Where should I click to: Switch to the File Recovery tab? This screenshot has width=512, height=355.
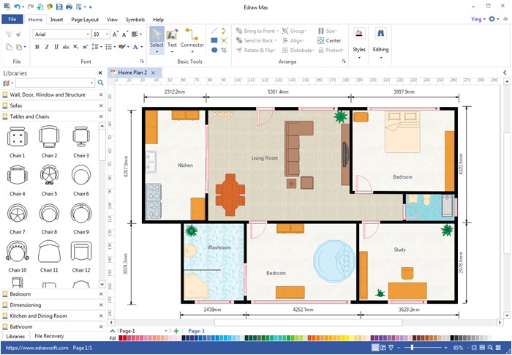coord(49,336)
